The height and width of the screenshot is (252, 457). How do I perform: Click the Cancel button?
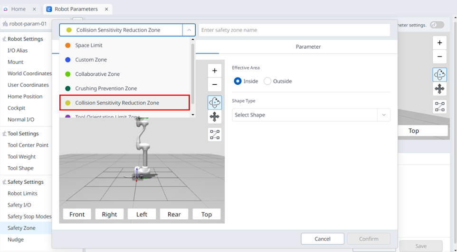click(x=322, y=239)
